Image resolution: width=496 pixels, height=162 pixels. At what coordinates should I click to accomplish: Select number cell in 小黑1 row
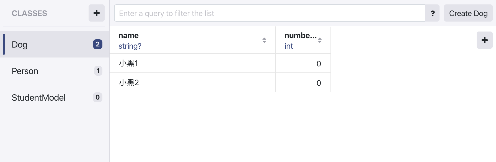pos(303,63)
